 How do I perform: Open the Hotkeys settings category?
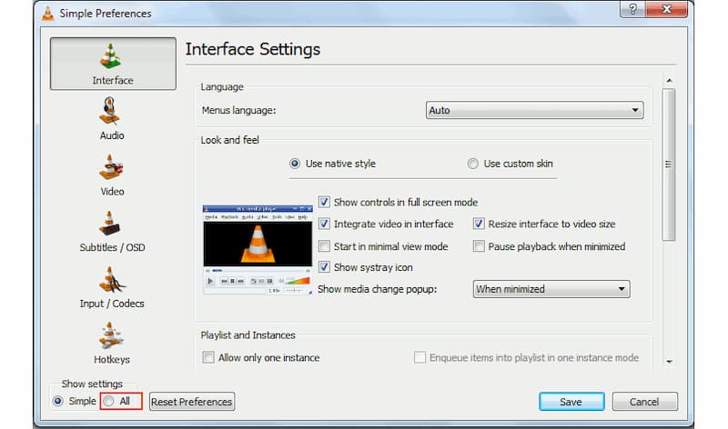tap(112, 344)
